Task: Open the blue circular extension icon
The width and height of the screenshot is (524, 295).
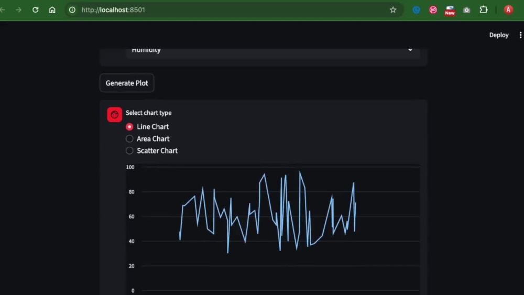Action: [x=417, y=9]
